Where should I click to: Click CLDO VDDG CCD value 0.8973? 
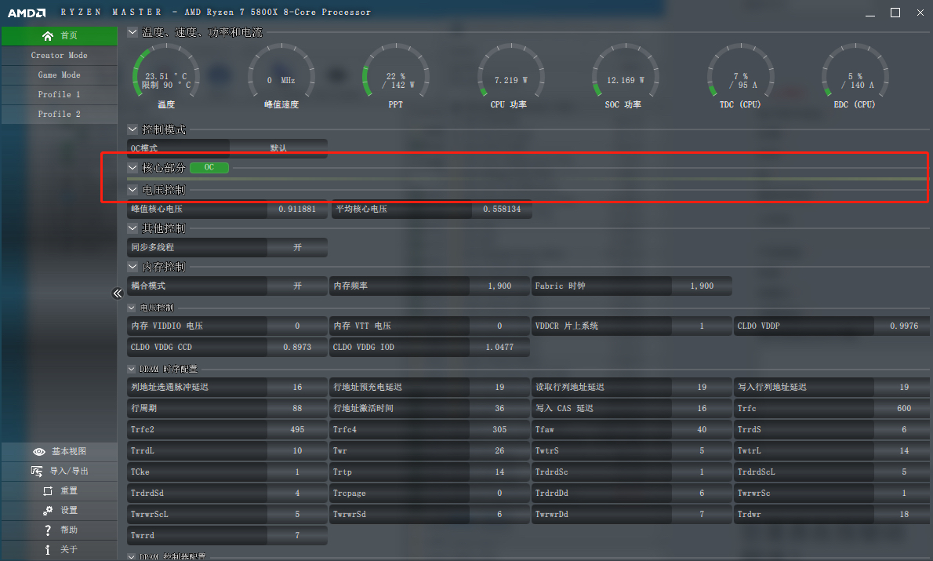[x=297, y=348]
